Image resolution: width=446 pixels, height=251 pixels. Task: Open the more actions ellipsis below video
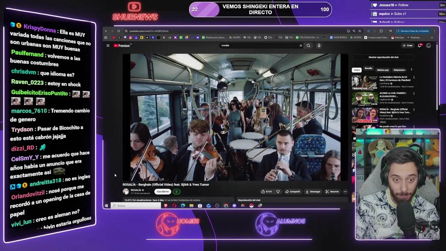click(345, 192)
